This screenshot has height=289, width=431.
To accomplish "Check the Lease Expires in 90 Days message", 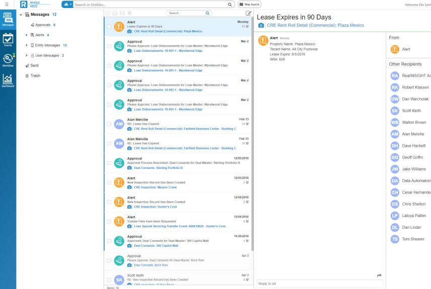I will [109, 27].
